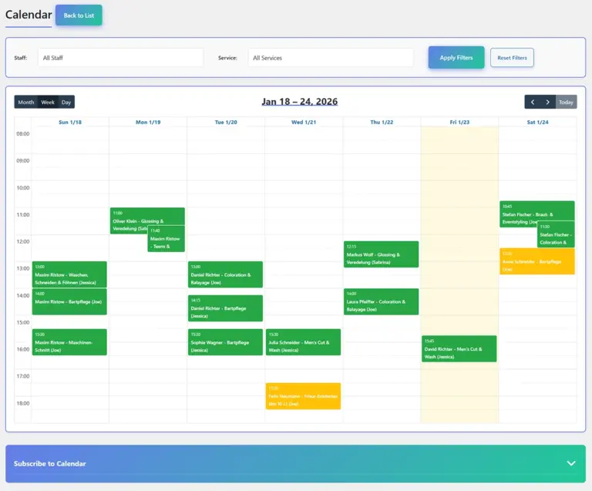This screenshot has width=592, height=491.
Task: Open Maxim Ristow Maschinen-Schnitt appointment
Action: 69,342
